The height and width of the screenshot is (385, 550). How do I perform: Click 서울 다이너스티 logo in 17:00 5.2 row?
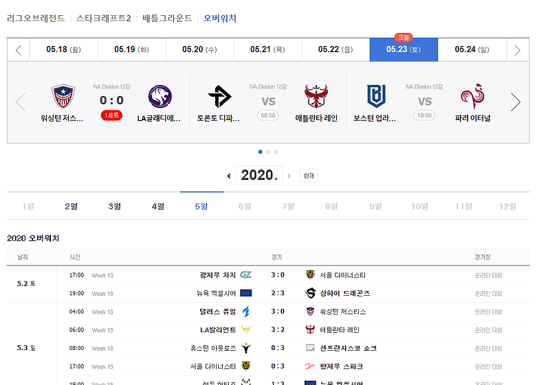click(310, 275)
